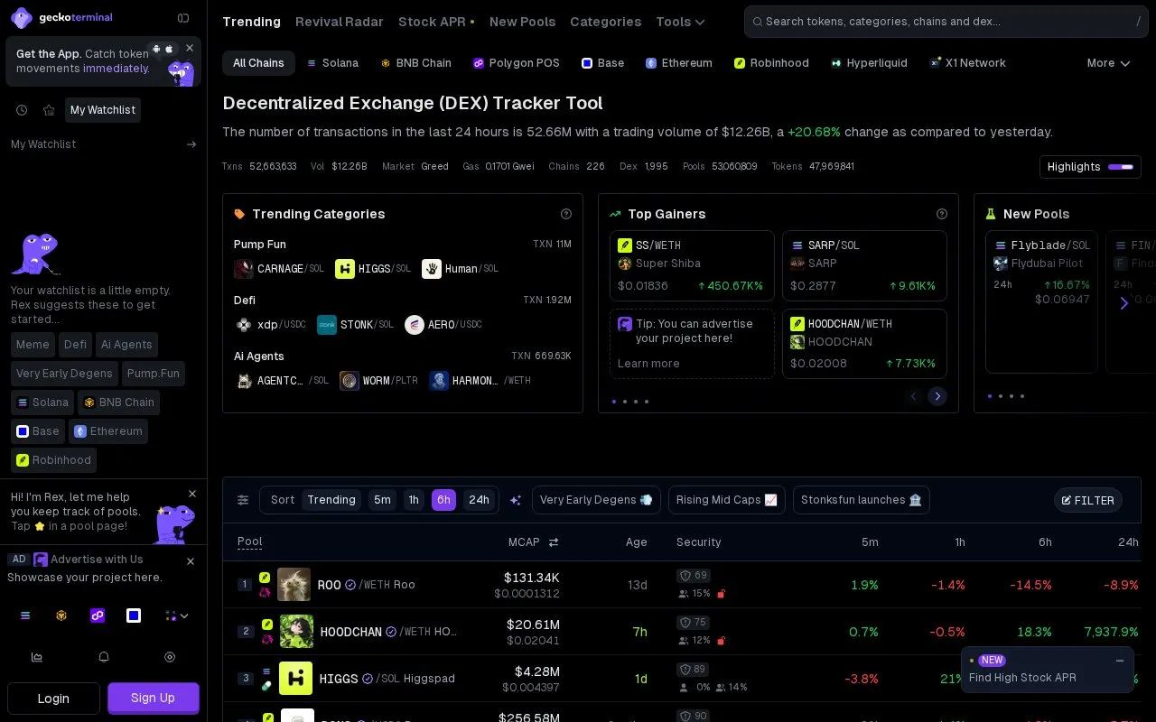Focus the token search field
1156x722 pixels.
(x=946, y=22)
